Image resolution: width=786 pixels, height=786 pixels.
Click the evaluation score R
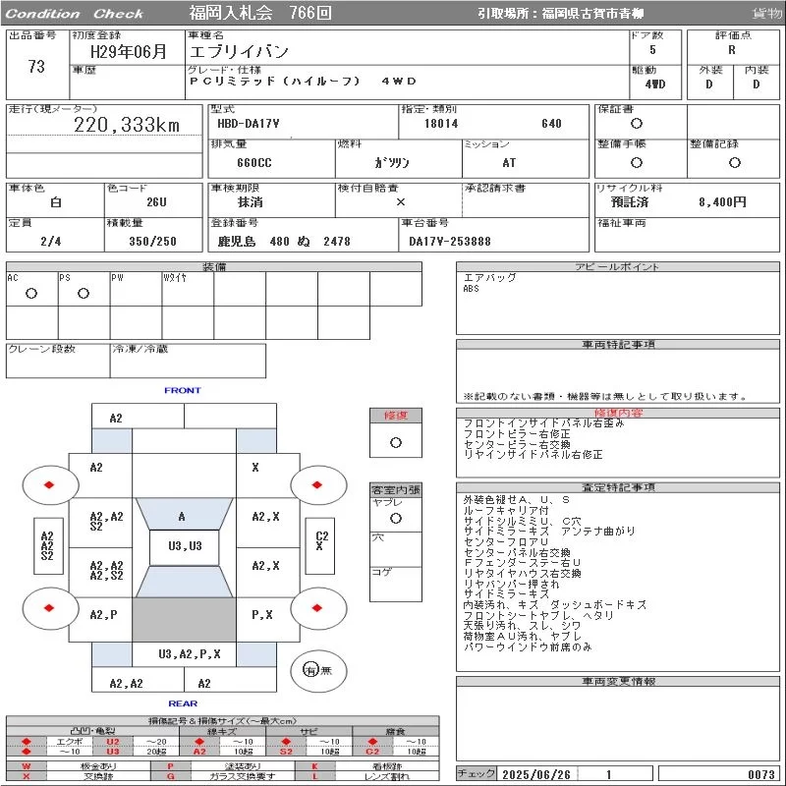[x=732, y=50]
